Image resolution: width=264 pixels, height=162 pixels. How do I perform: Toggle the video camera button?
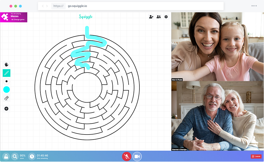point(137,156)
